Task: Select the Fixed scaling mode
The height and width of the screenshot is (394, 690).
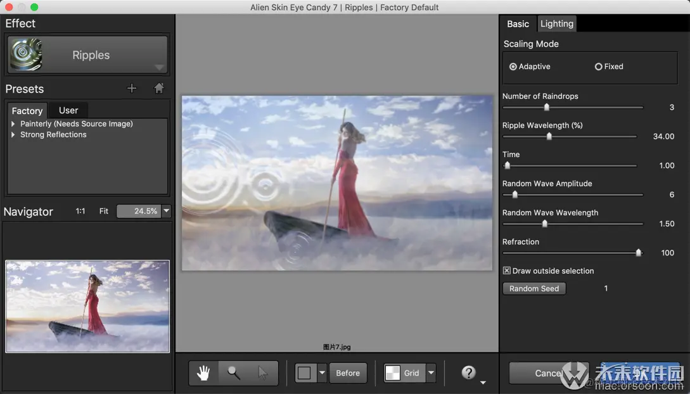Action: coord(609,67)
